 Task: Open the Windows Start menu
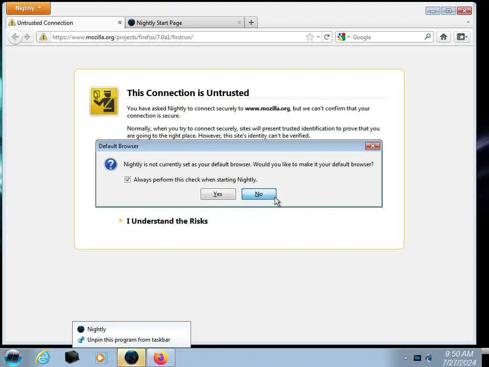[x=13, y=357]
